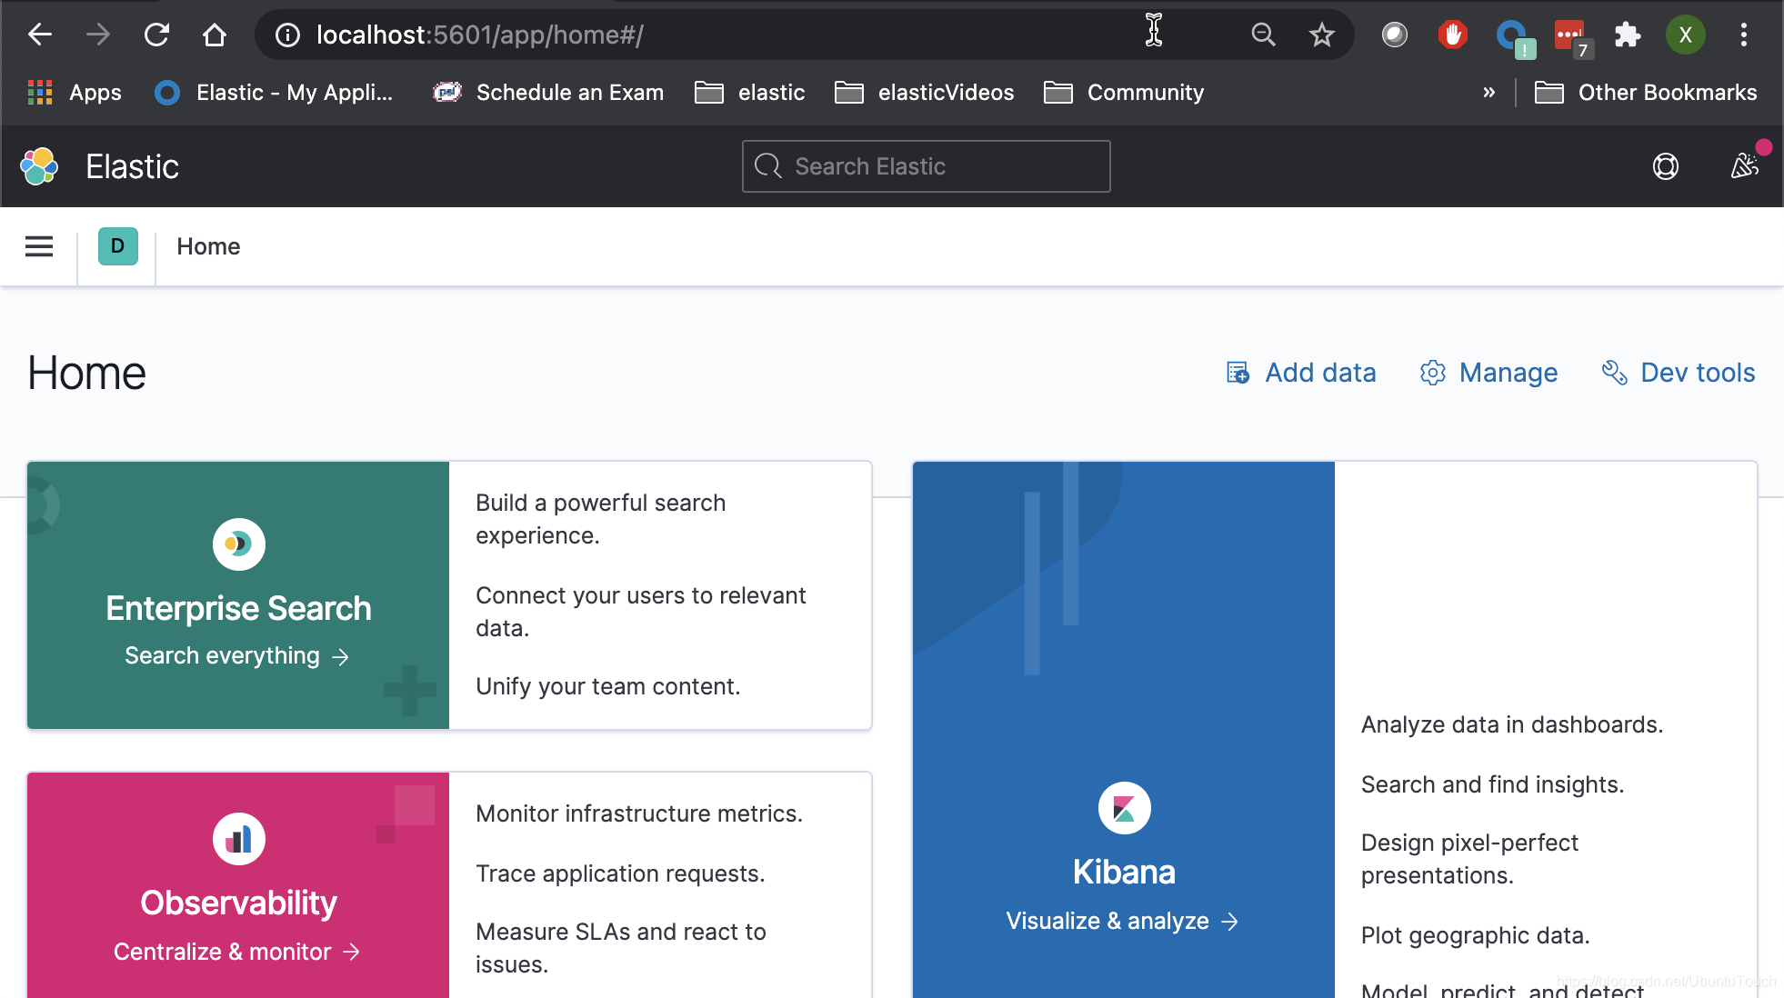
Task: Open the Manage link
Action: click(x=1488, y=373)
